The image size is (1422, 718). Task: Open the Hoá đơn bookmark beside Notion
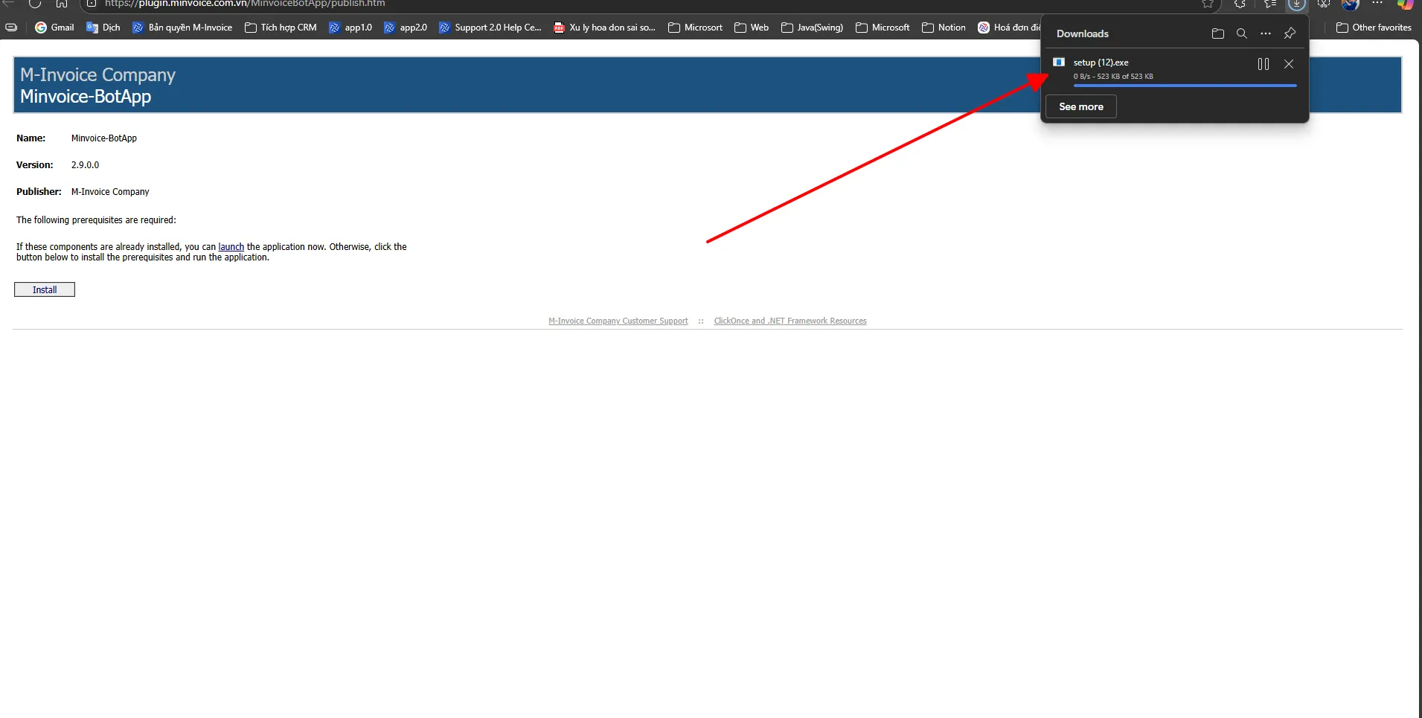(1009, 28)
